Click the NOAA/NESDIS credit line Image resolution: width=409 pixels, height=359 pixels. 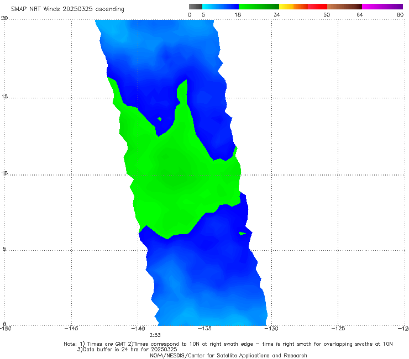[228, 355]
